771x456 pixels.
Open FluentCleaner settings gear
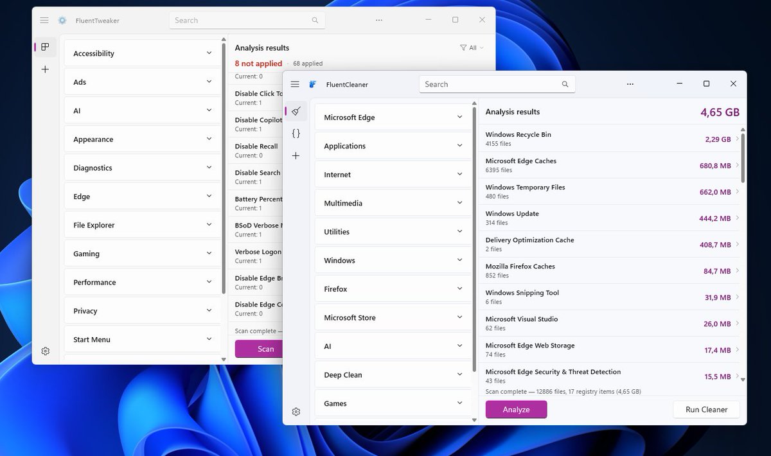(x=296, y=412)
